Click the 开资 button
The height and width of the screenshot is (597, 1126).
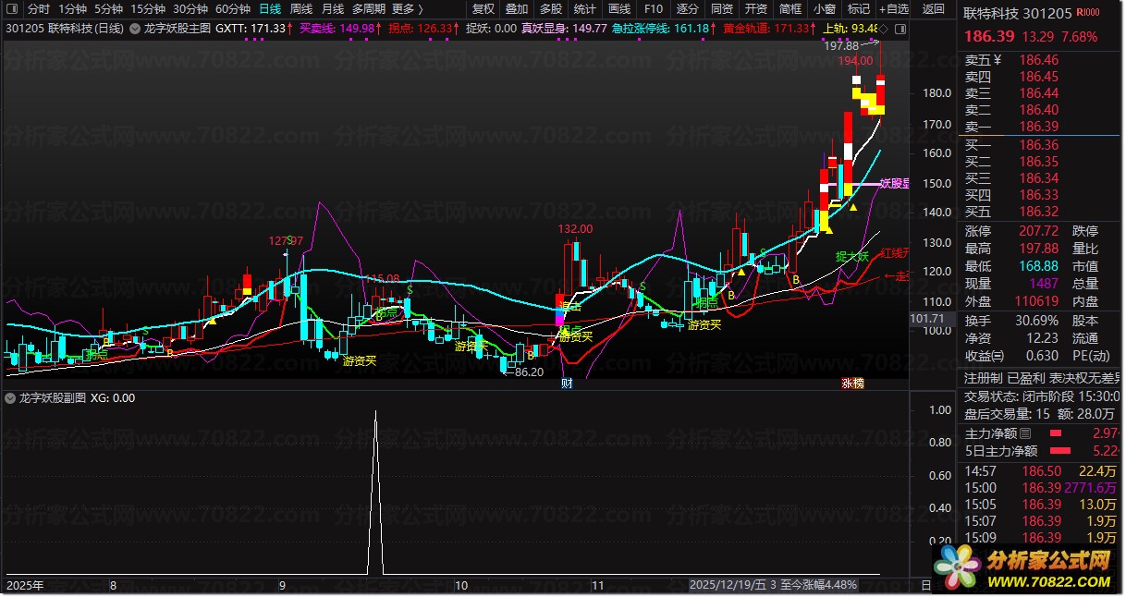tap(756, 8)
